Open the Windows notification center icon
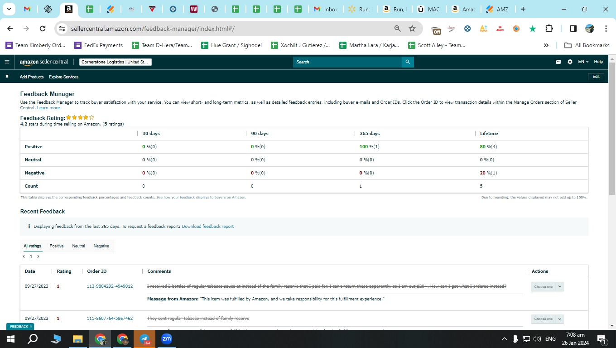Viewport: 616px width, 348px height. click(602, 339)
